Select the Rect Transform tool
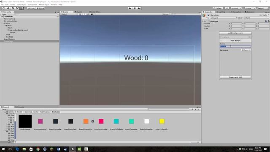The height and width of the screenshot is (152, 270). click(22, 8)
